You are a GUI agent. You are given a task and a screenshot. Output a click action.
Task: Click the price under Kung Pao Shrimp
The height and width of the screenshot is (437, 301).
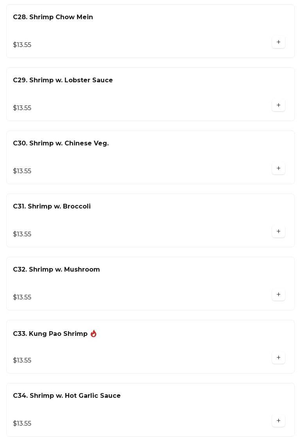coord(22,361)
